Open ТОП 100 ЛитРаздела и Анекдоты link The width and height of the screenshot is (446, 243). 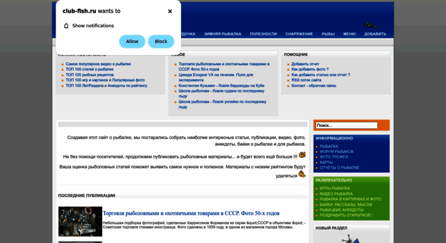click(106, 86)
